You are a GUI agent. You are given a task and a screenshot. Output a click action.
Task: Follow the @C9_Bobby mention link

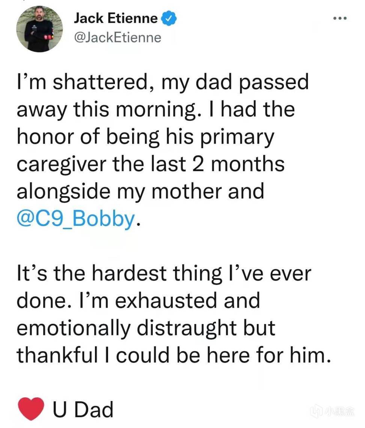(x=76, y=219)
